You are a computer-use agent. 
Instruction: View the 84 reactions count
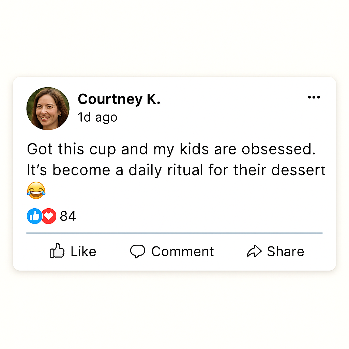[x=68, y=216]
